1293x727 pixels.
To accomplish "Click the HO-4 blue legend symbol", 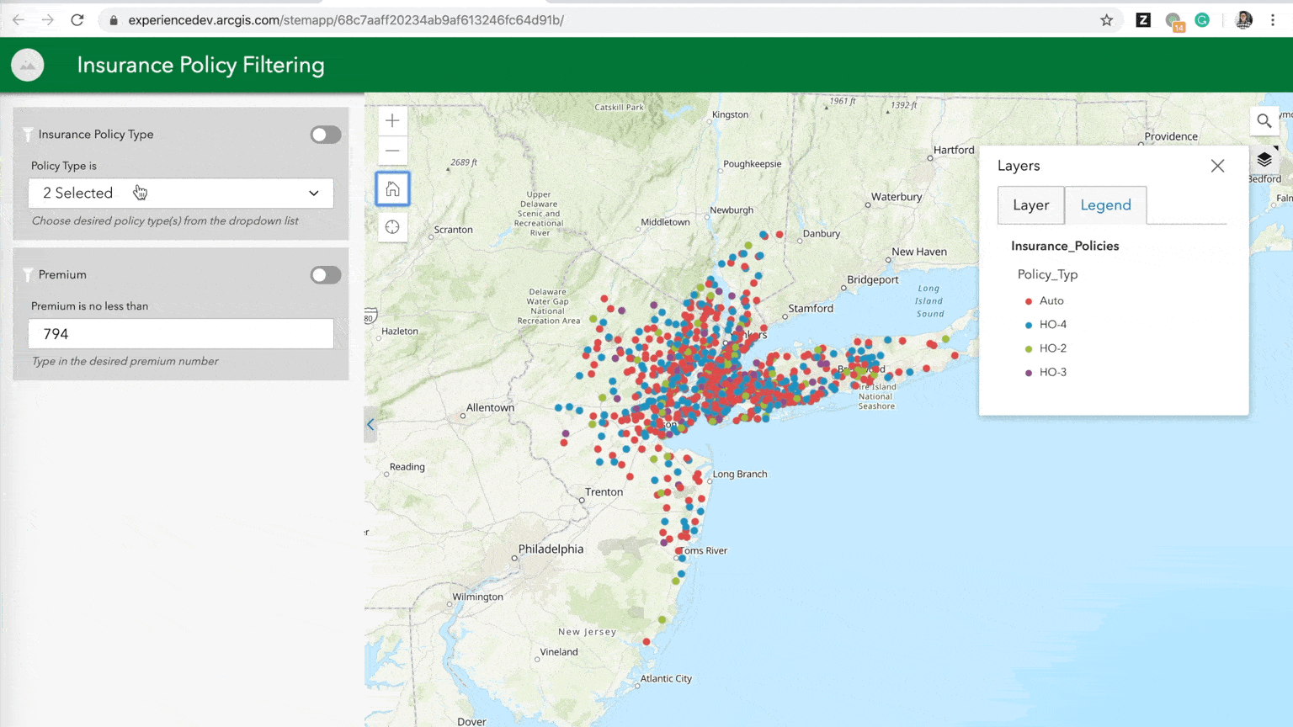I will pyautogui.click(x=1029, y=325).
